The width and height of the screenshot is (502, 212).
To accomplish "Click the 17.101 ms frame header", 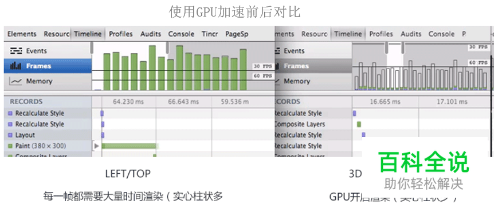I will point(452,102).
